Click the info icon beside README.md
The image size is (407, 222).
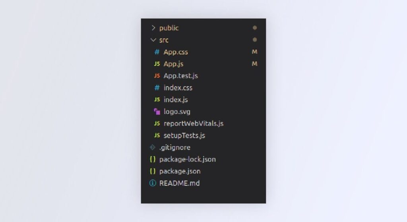pyautogui.click(x=153, y=183)
